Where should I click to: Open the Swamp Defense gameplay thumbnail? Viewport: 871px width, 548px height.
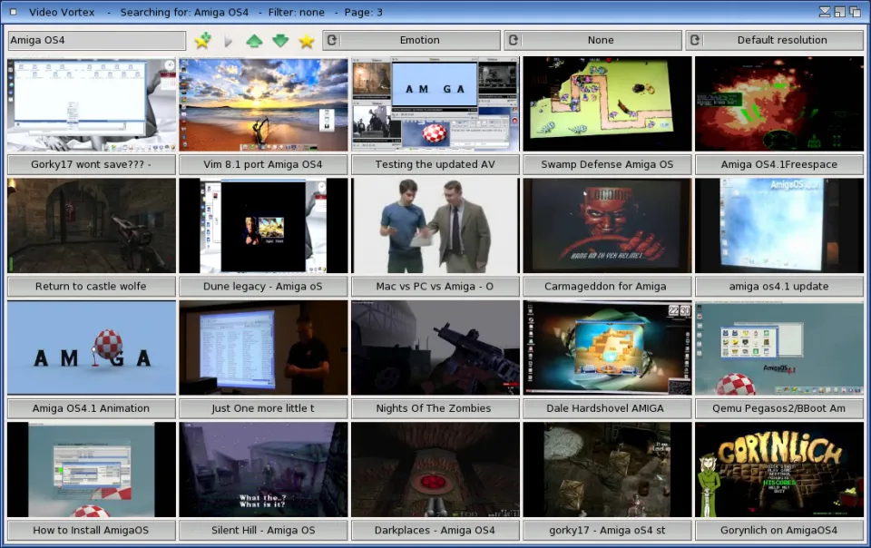coord(607,103)
